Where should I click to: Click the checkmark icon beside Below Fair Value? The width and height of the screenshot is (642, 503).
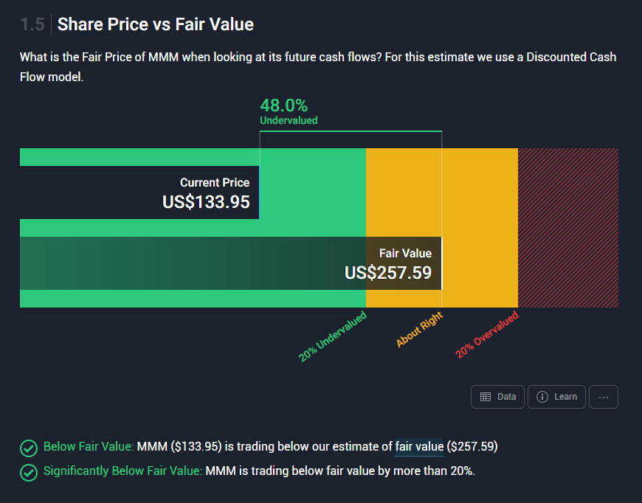29,448
